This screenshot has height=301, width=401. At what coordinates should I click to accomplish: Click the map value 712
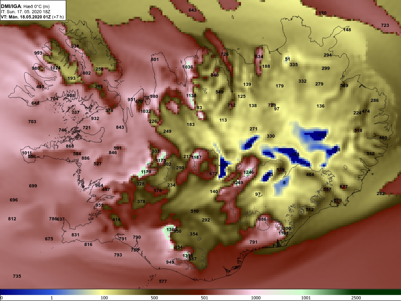tap(231, 105)
